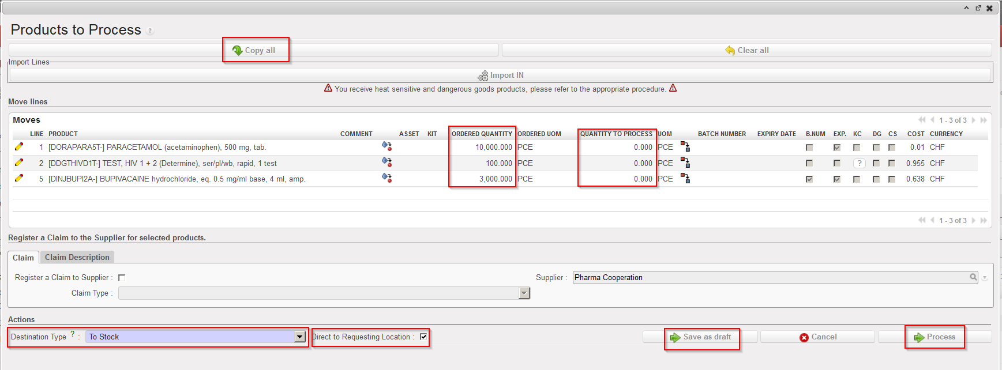Click the pencil edit icon for PARACETAMOL line
This screenshot has height=370, width=1002.
19,147
